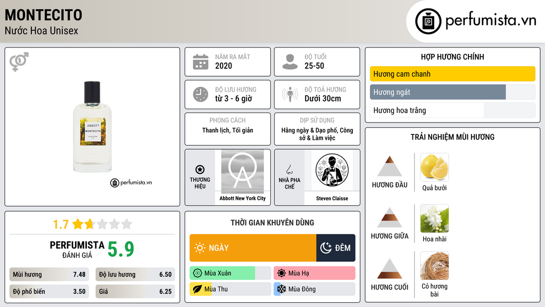Click the Hương ngát accord bar

pos(452,92)
